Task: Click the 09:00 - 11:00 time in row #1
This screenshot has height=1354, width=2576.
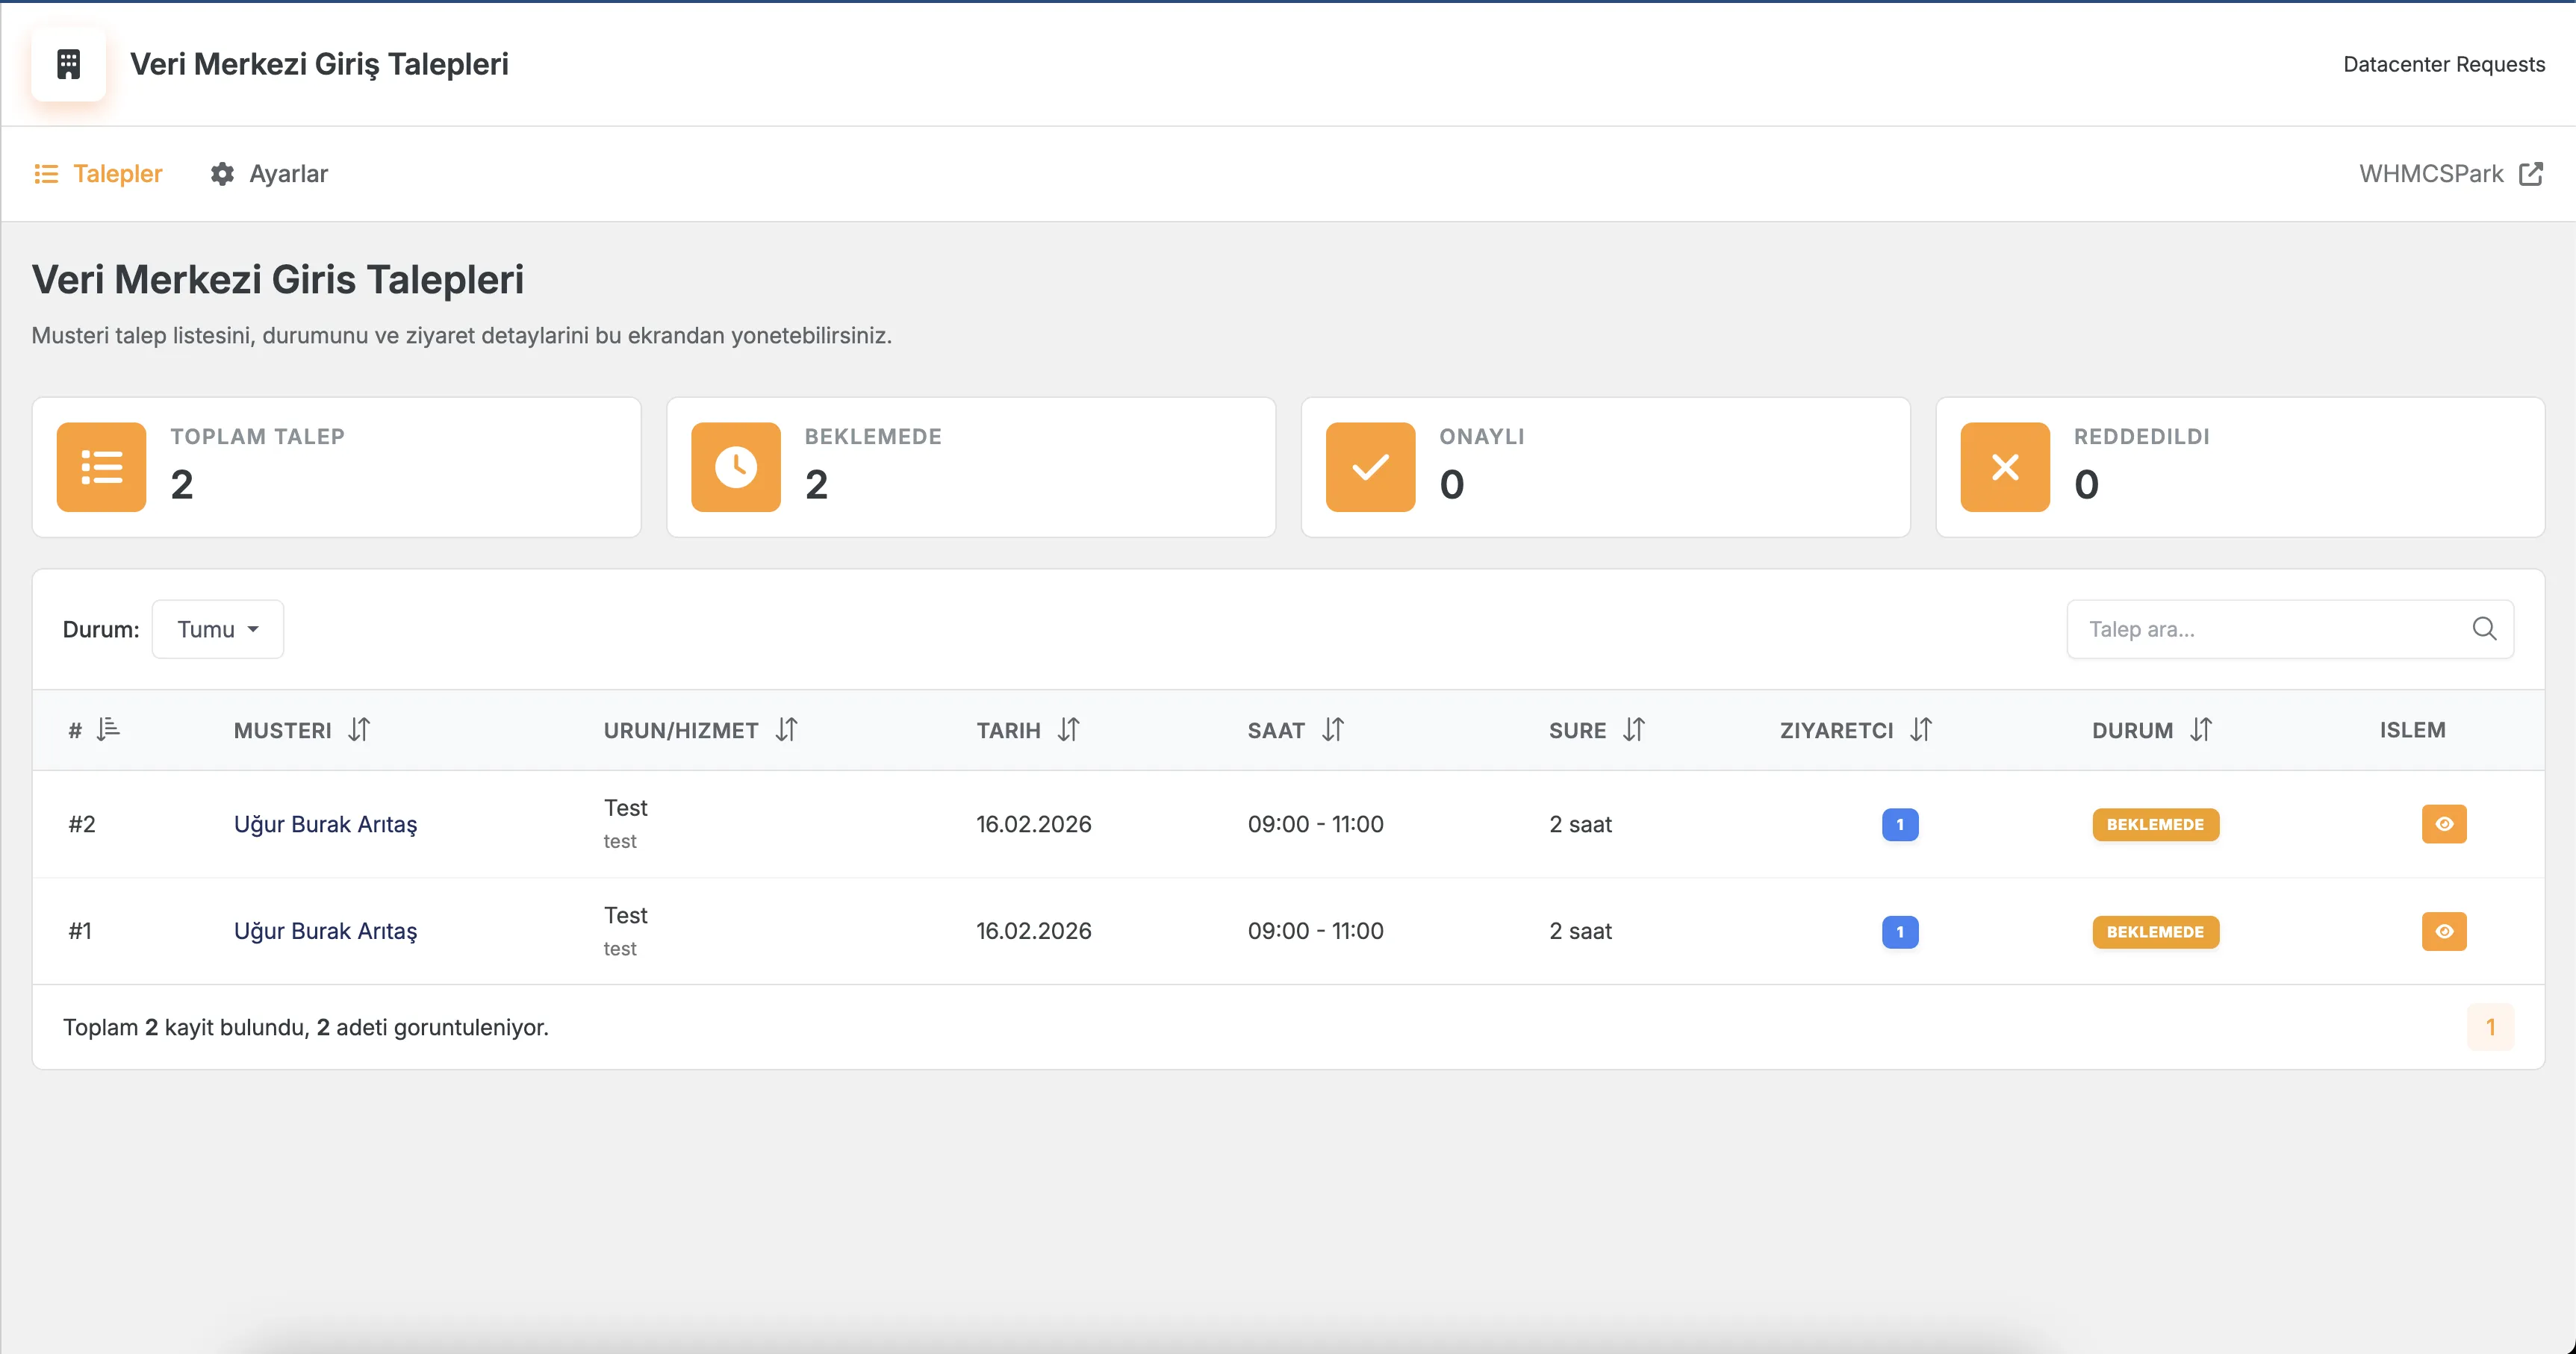Action: 1316,931
